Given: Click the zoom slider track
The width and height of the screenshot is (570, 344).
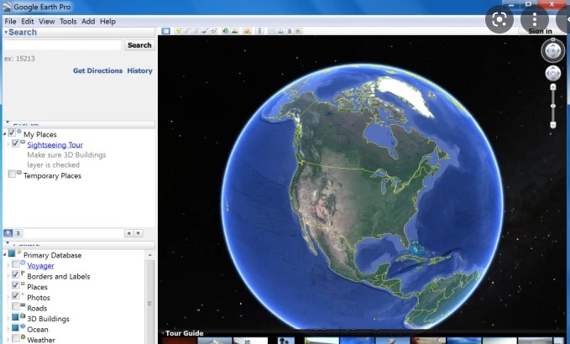Looking at the screenshot, I should pyautogui.click(x=553, y=106).
